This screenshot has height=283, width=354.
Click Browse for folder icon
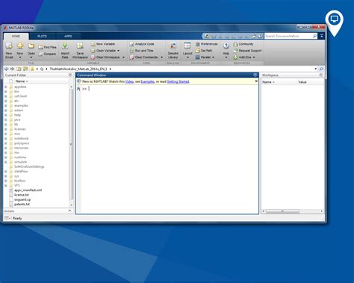point(25,69)
